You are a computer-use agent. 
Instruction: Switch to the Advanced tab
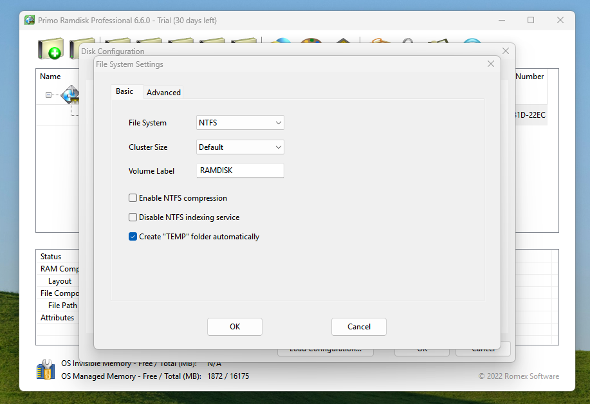click(x=163, y=93)
